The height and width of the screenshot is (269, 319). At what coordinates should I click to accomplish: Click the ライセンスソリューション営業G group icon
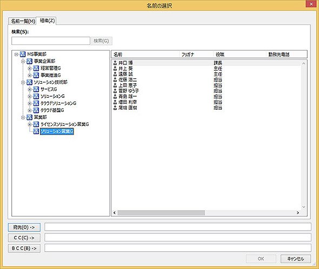pyautogui.click(x=36, y=124)
